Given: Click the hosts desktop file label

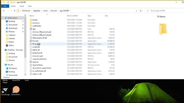Looking at the screenshot, I should click(27, 80).
